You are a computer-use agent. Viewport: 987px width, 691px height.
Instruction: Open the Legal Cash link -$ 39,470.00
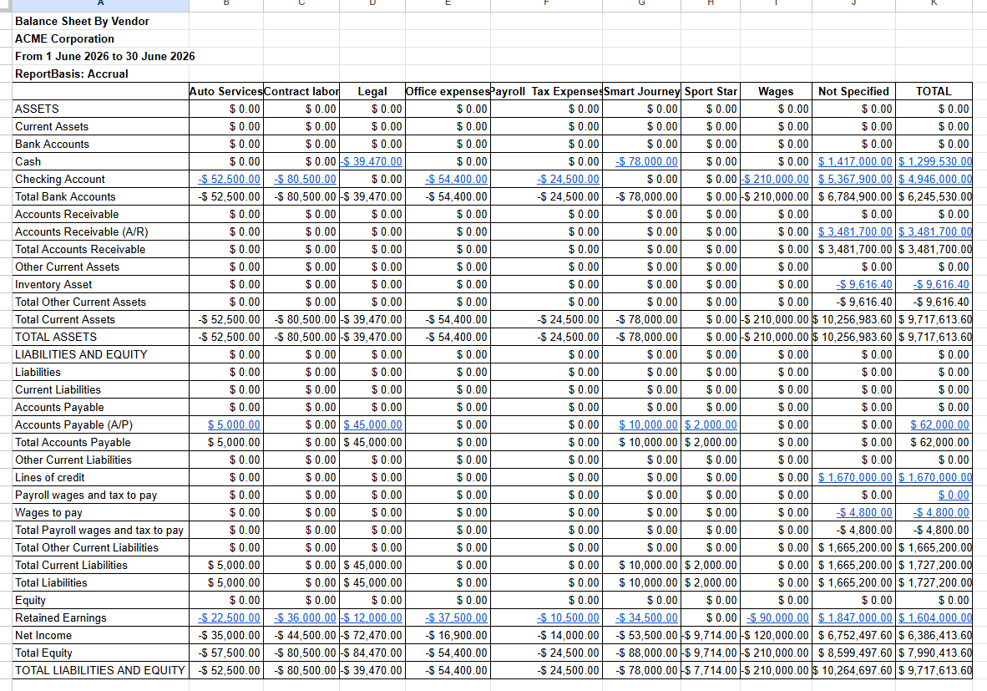[x=372, y=161]
